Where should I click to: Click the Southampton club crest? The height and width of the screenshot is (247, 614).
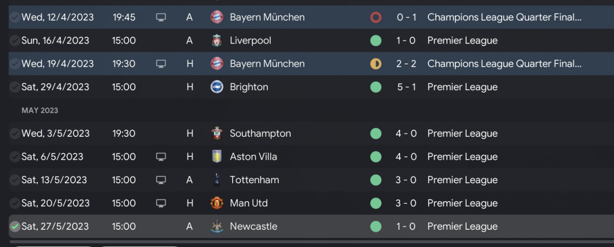click(x=217, y=133)
